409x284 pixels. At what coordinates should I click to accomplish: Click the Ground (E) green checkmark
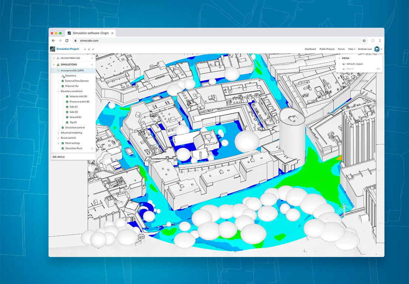pyautogui.click(x=67, y=117)
